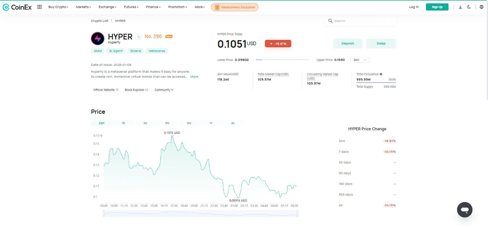Expand the Markets menu
Screen dimensions: 488x227
pyautogui.click(x=83, y=7)
